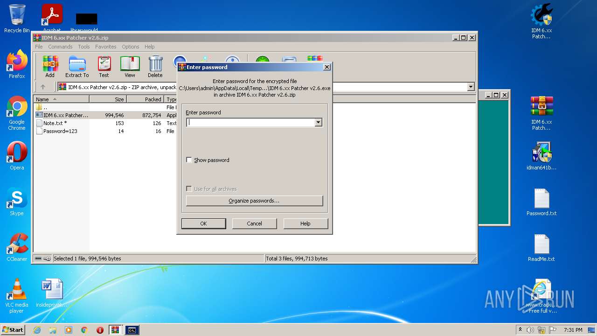Open the CCleaner desktop shortcut
The image size is (597, 336).
[17, 247]
